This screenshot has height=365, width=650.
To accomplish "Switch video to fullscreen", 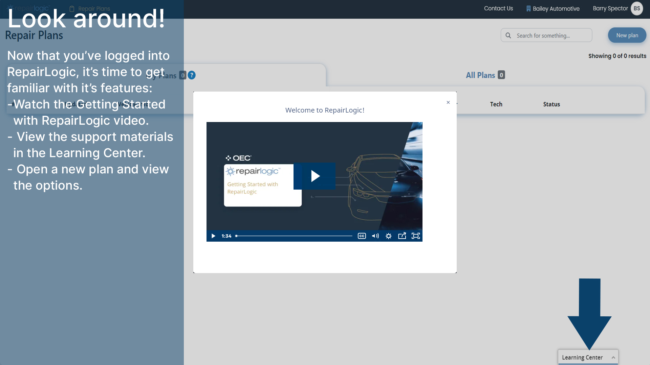I will (416, 236).
